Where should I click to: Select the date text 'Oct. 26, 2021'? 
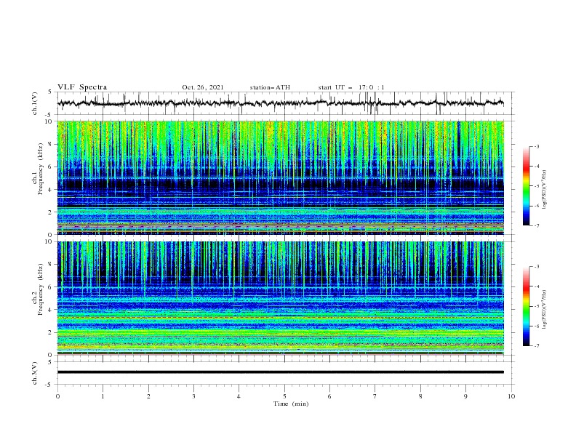click(203, 87)
